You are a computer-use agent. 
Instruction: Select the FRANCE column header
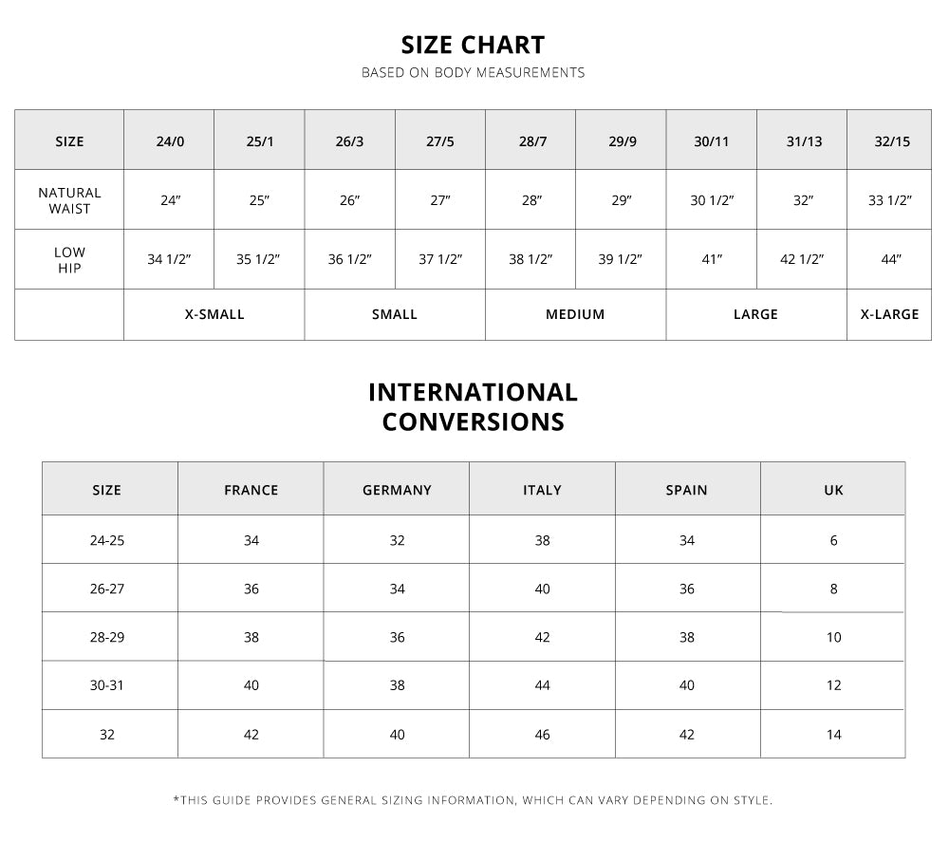(x=251, y=490)
